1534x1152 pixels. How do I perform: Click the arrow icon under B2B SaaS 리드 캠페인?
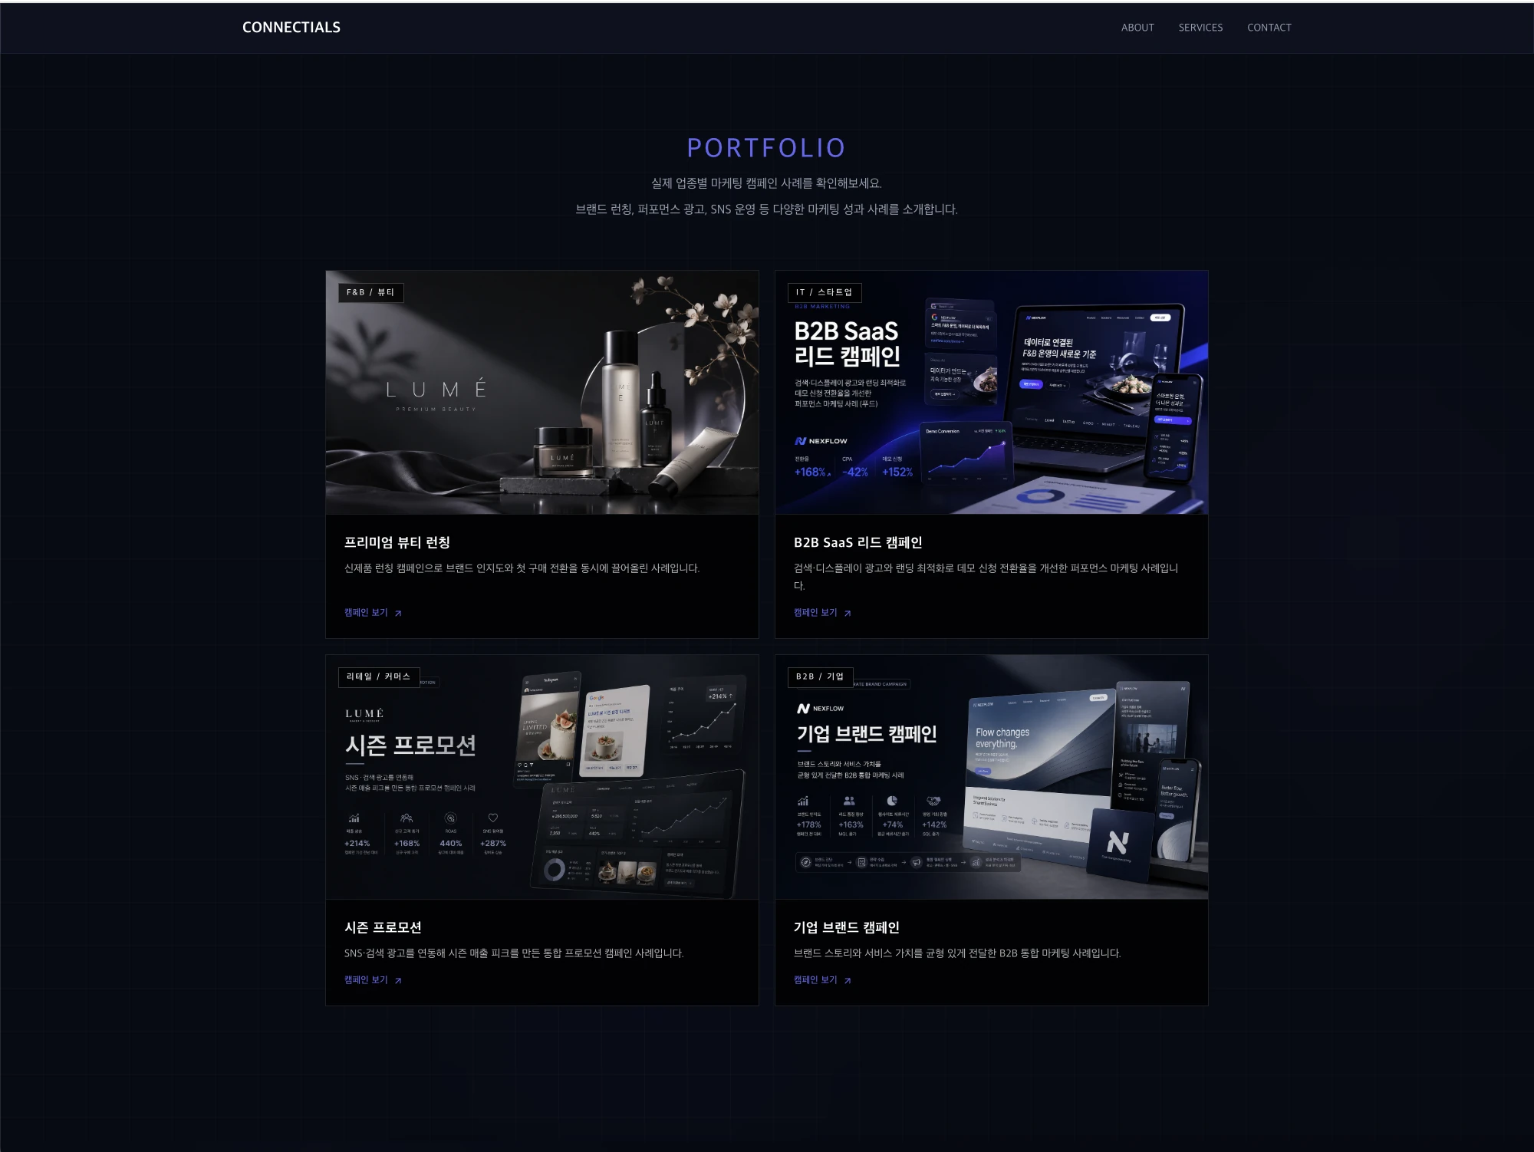click(x=848, y=613)
